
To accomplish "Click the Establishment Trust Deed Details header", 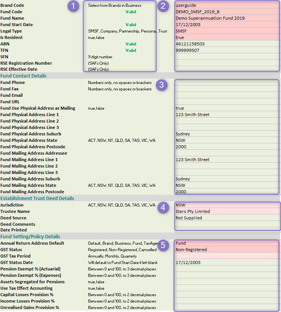I will tap(37, 199).
